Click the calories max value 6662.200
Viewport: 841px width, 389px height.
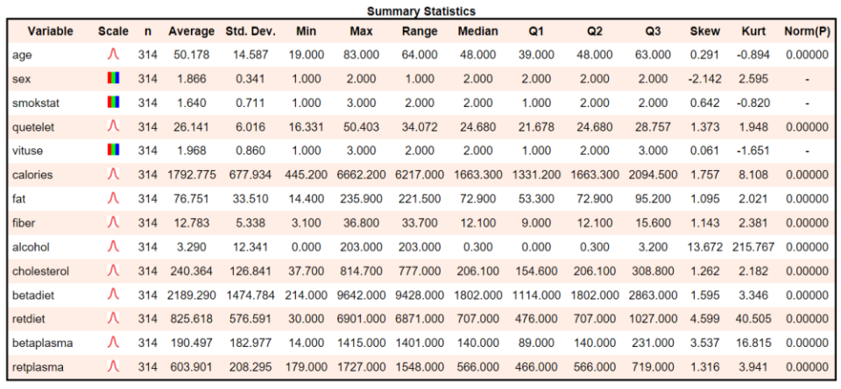[361, 174]
